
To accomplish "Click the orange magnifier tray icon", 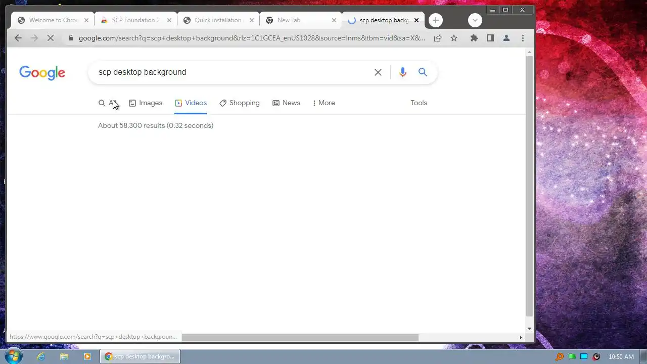I will 560,357.
